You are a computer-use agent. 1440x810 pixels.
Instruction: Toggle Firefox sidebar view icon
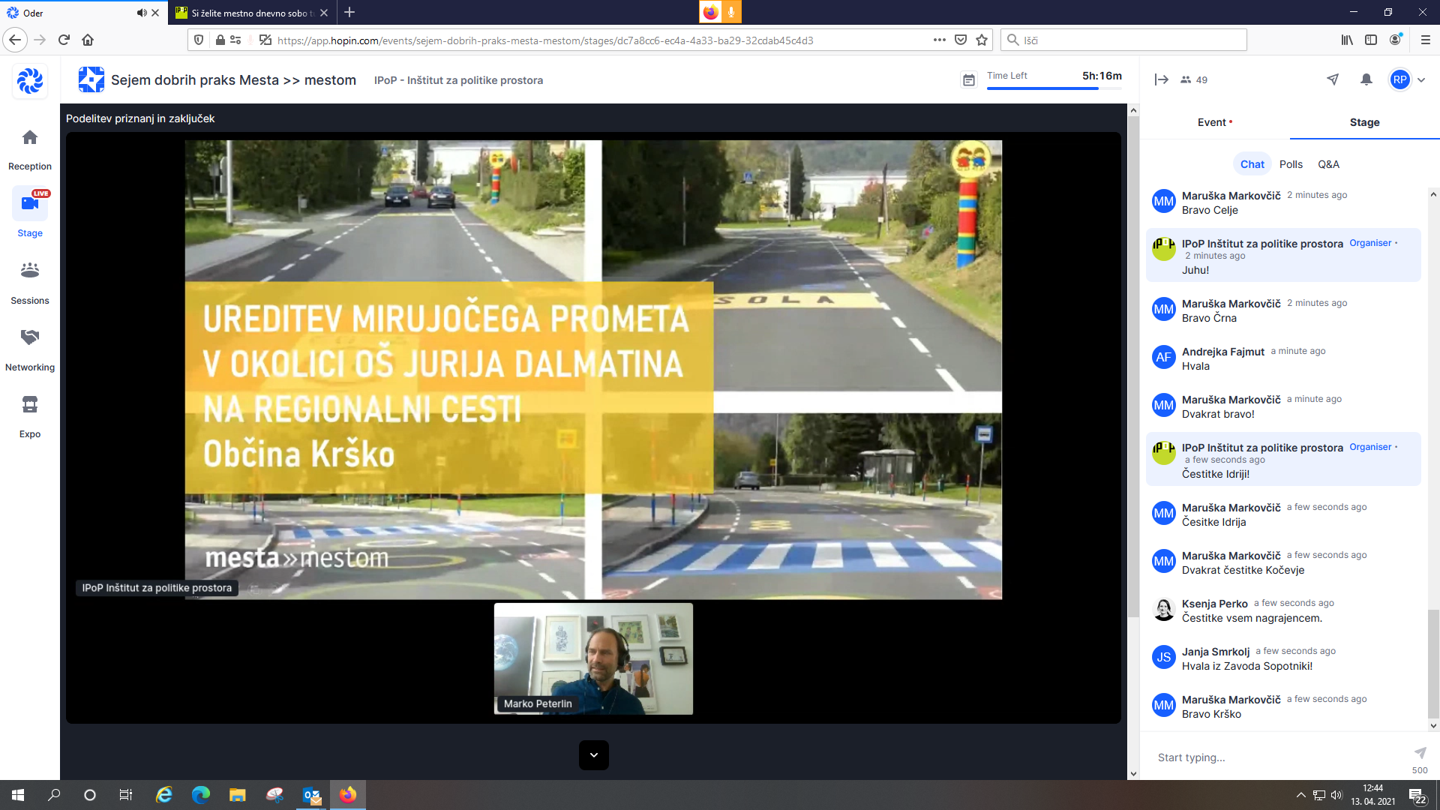[1371, 40]
